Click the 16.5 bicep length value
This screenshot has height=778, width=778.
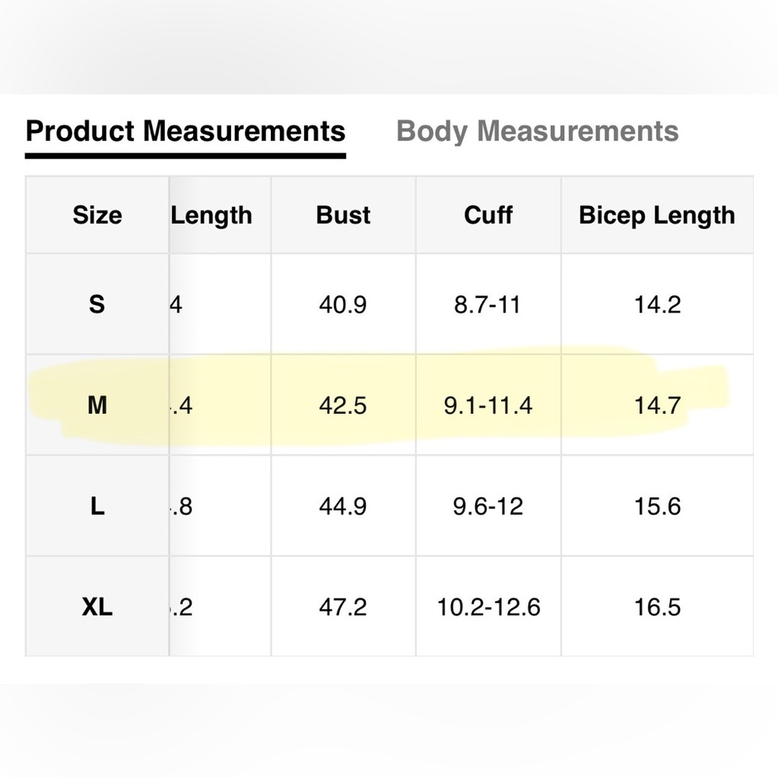pos(657,608)
